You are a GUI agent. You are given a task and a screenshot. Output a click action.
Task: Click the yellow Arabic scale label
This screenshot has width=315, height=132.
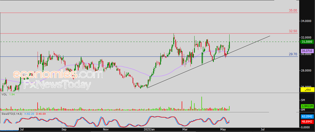[x=307, y=89]
